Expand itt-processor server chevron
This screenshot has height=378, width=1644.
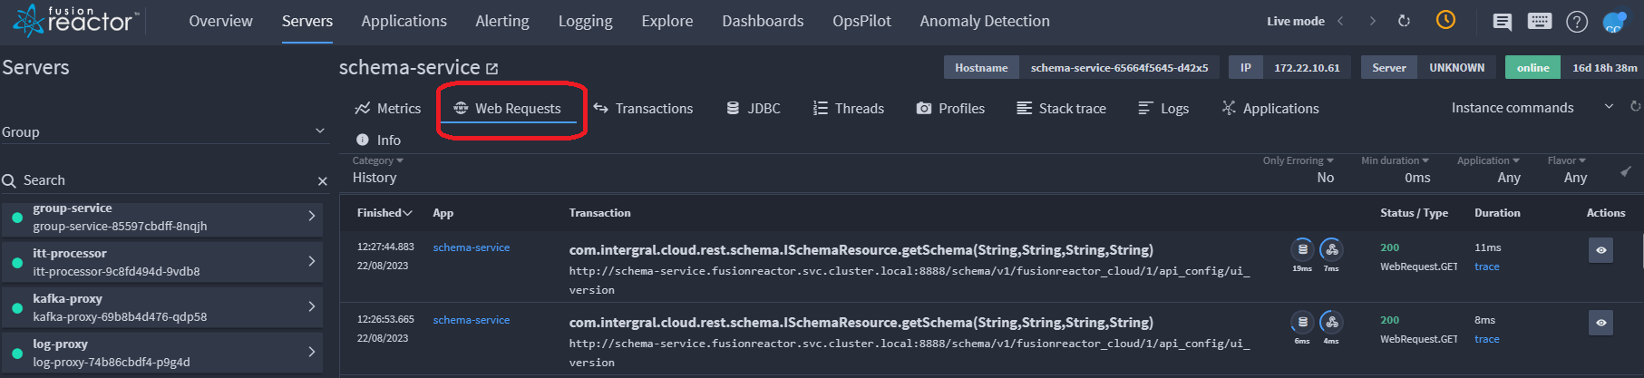(x=311, y=261)
